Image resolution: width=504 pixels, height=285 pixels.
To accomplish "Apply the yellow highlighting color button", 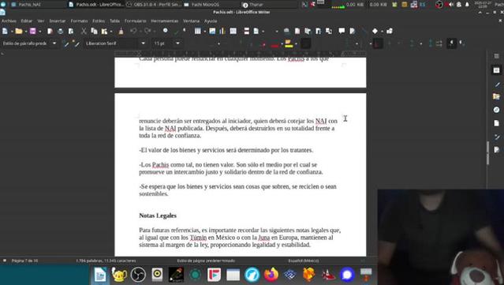I will point(289,43).
